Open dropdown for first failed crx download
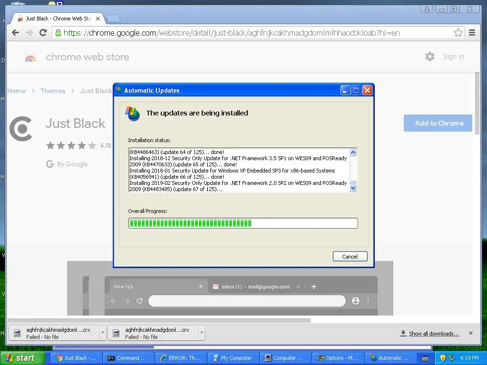This screenshot has width=487, height=365. (103, 333)
